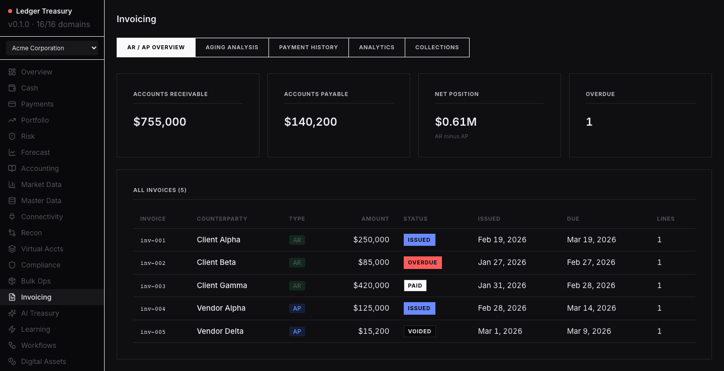Click the VOIDED status badge for Vendor Delta
The height and width of the screenshot is (371, 724).
(x=419, y=331)
